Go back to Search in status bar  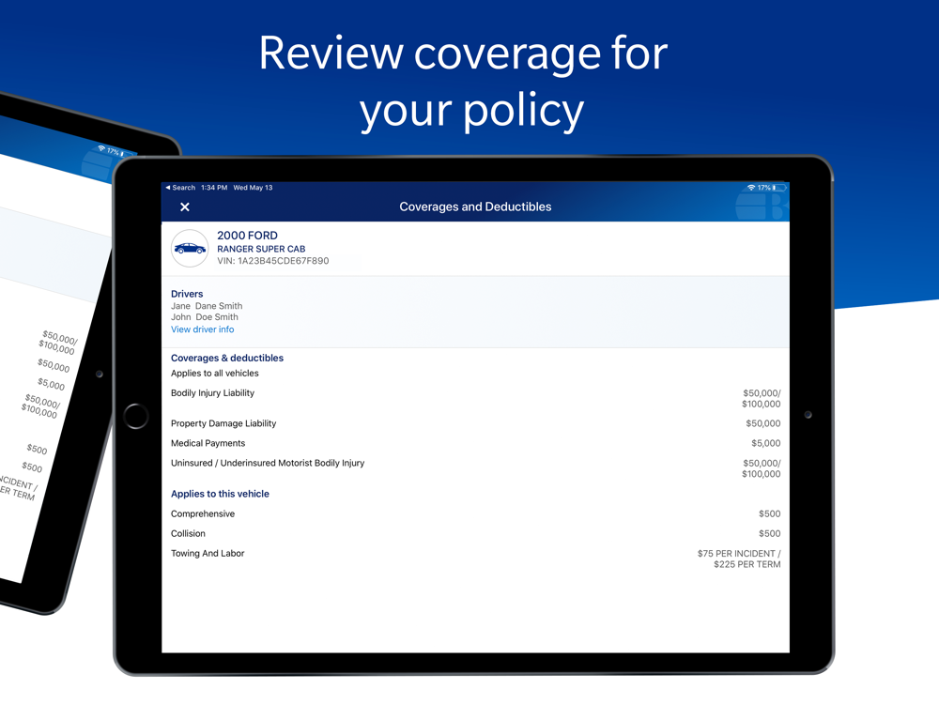click(x=180, y=188)
